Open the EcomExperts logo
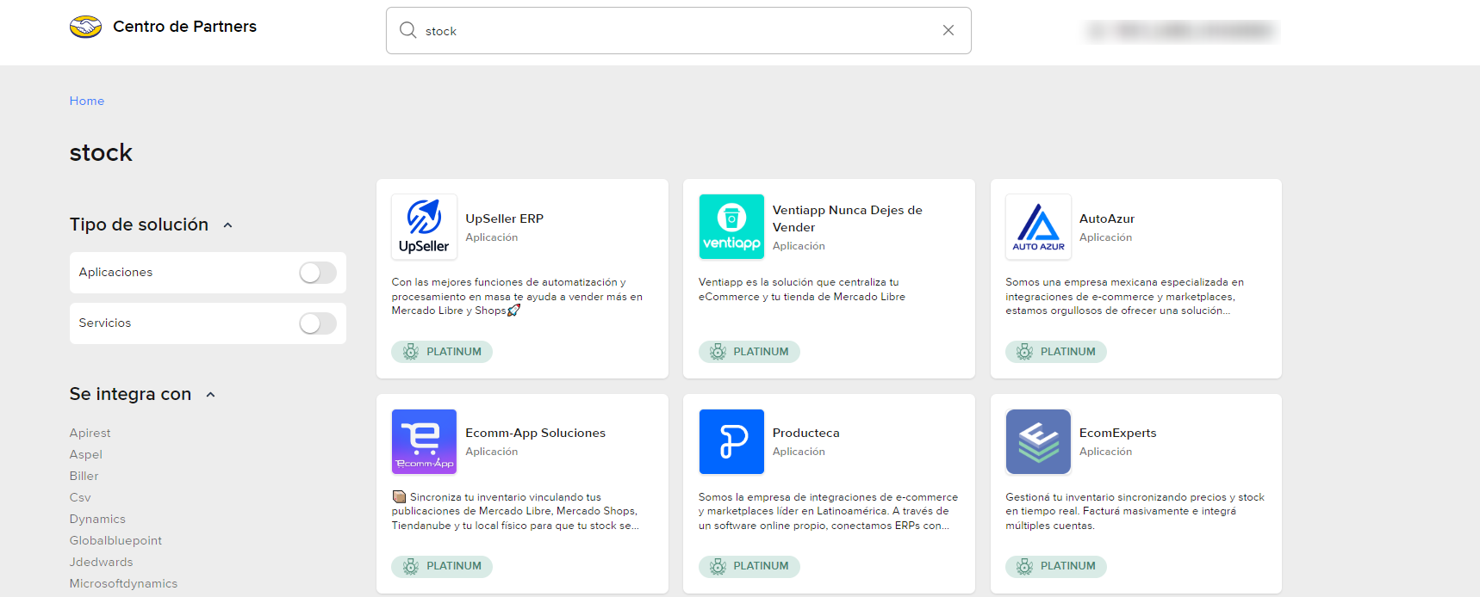Screen dimensions: 1480x597 click(1038, 441)
